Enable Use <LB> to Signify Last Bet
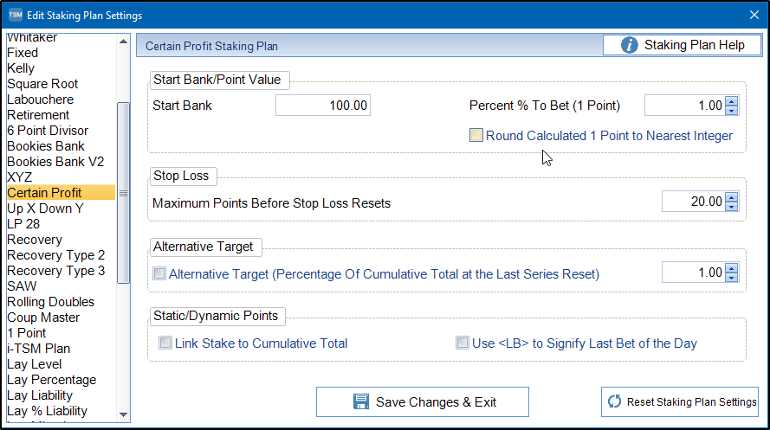Screen dimensions: 770x430 [x=463, y=343]
